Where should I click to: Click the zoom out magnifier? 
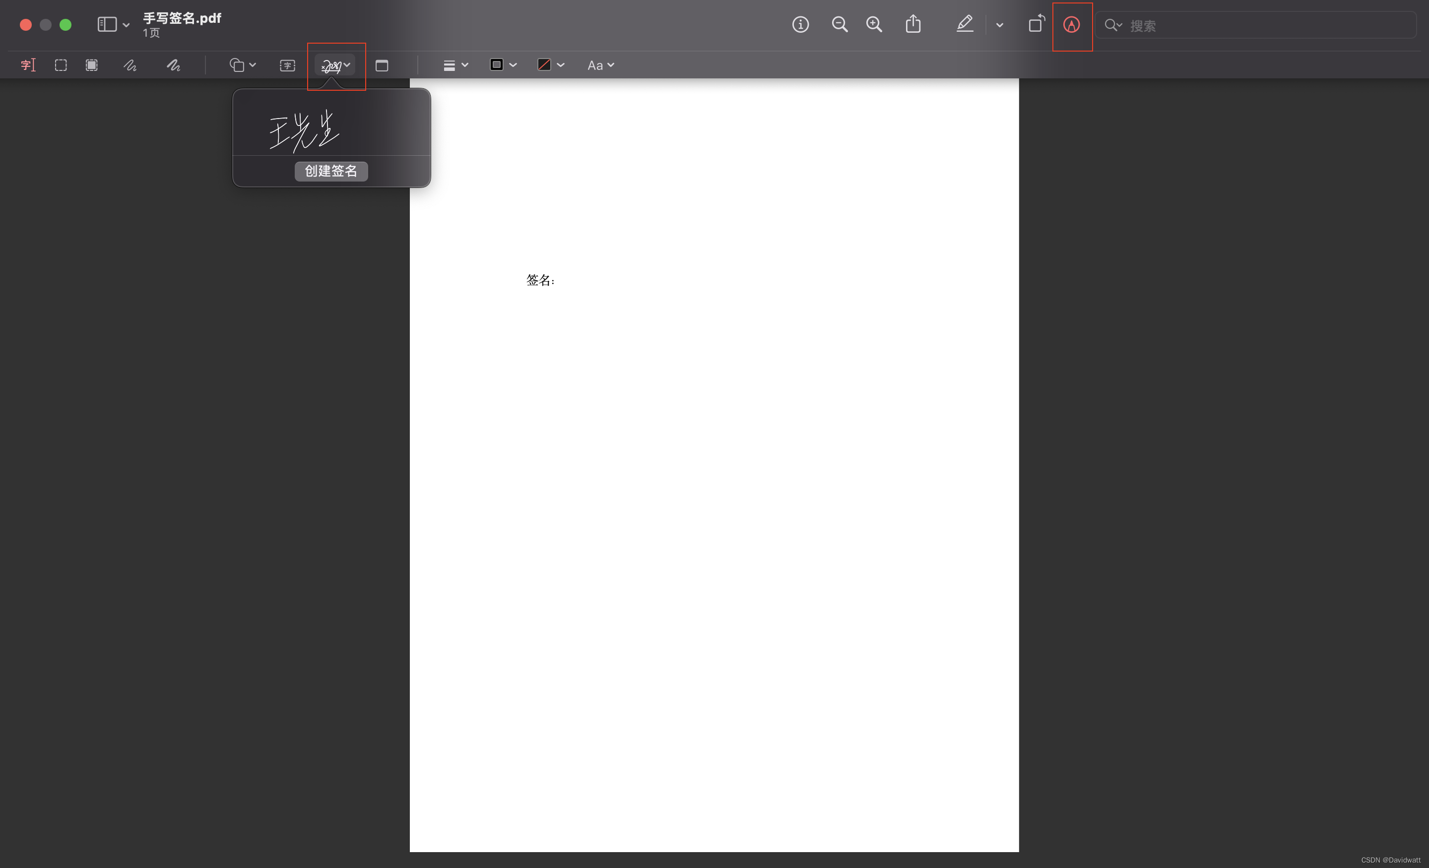pos(839,24)
